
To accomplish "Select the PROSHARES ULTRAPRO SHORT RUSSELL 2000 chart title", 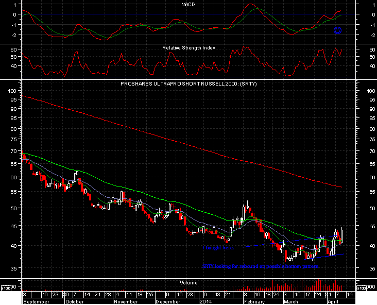I will coord(188,83).
